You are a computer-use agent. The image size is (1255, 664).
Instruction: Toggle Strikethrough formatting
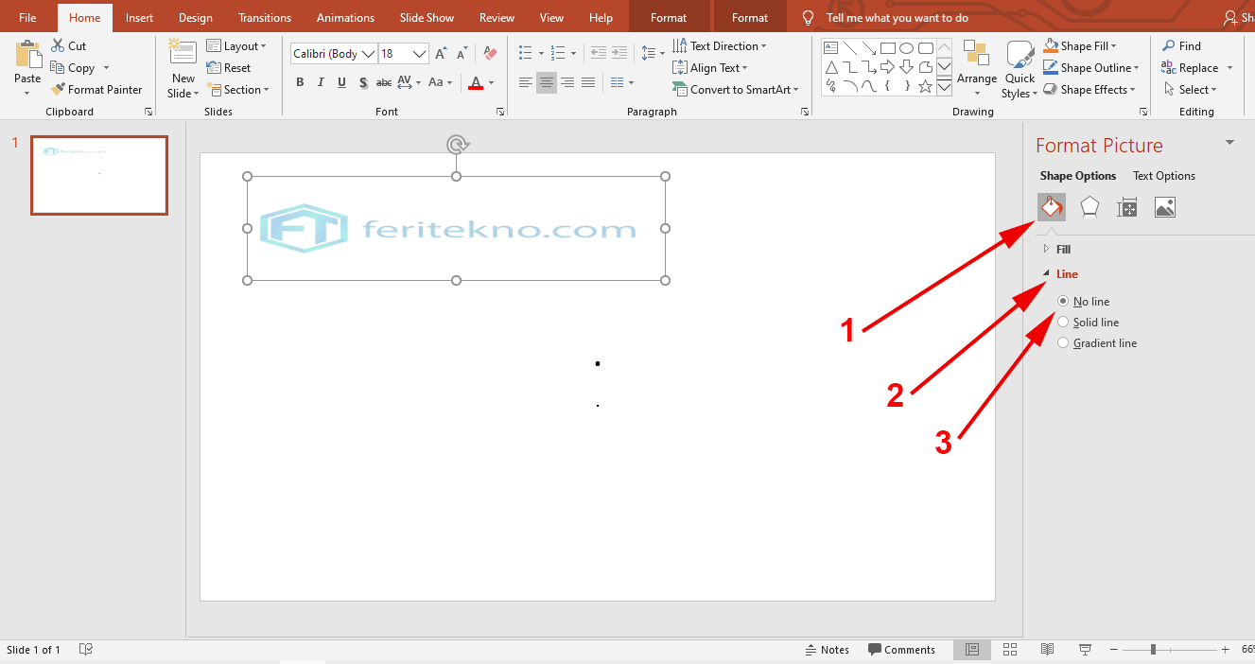[383, 82]
